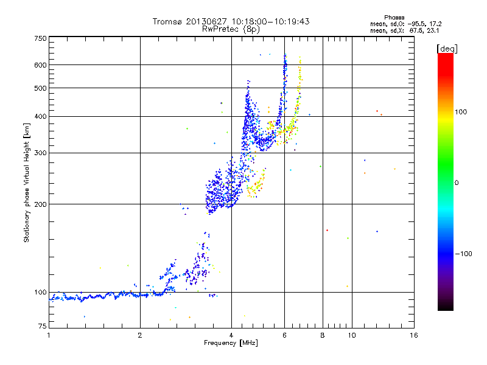
Task: Click the y-axis tick label '750'
Action: [40, 38]
